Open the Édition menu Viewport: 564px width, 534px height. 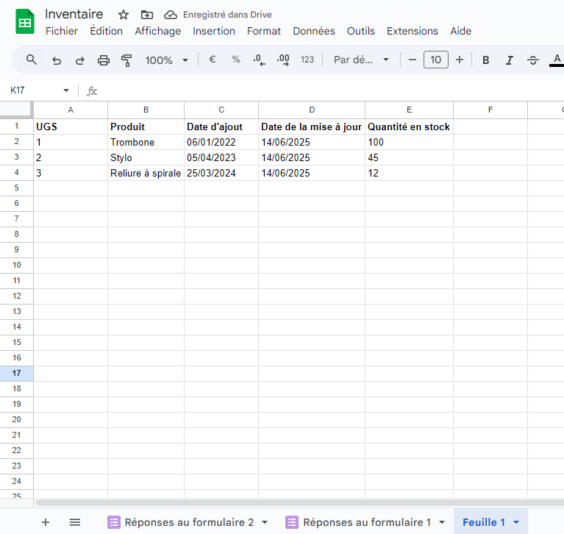click(106, 31)
